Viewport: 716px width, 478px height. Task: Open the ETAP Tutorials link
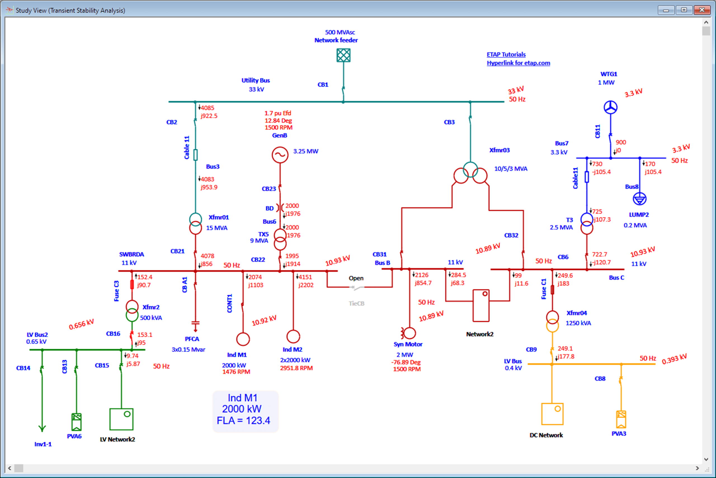506,54
